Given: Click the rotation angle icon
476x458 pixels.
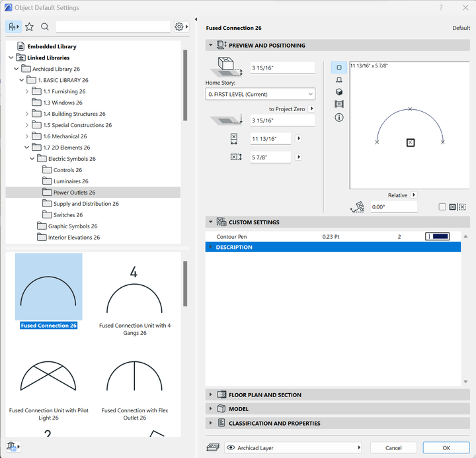Looking at the screenshot, I should click(358, 207).
